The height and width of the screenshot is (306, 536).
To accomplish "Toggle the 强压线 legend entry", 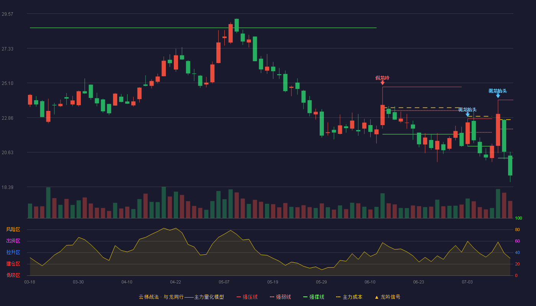I will click(247, 297).
